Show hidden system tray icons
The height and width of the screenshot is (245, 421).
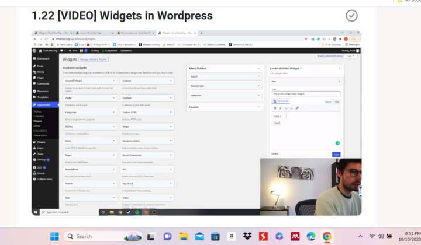coord(360,236)
